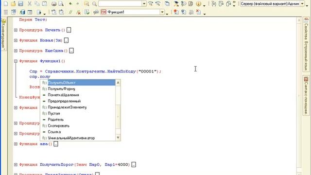Click the green Undo arrow icon
Image resolution: width=311 pixels, height=175 pixels.
click(70, 3)
